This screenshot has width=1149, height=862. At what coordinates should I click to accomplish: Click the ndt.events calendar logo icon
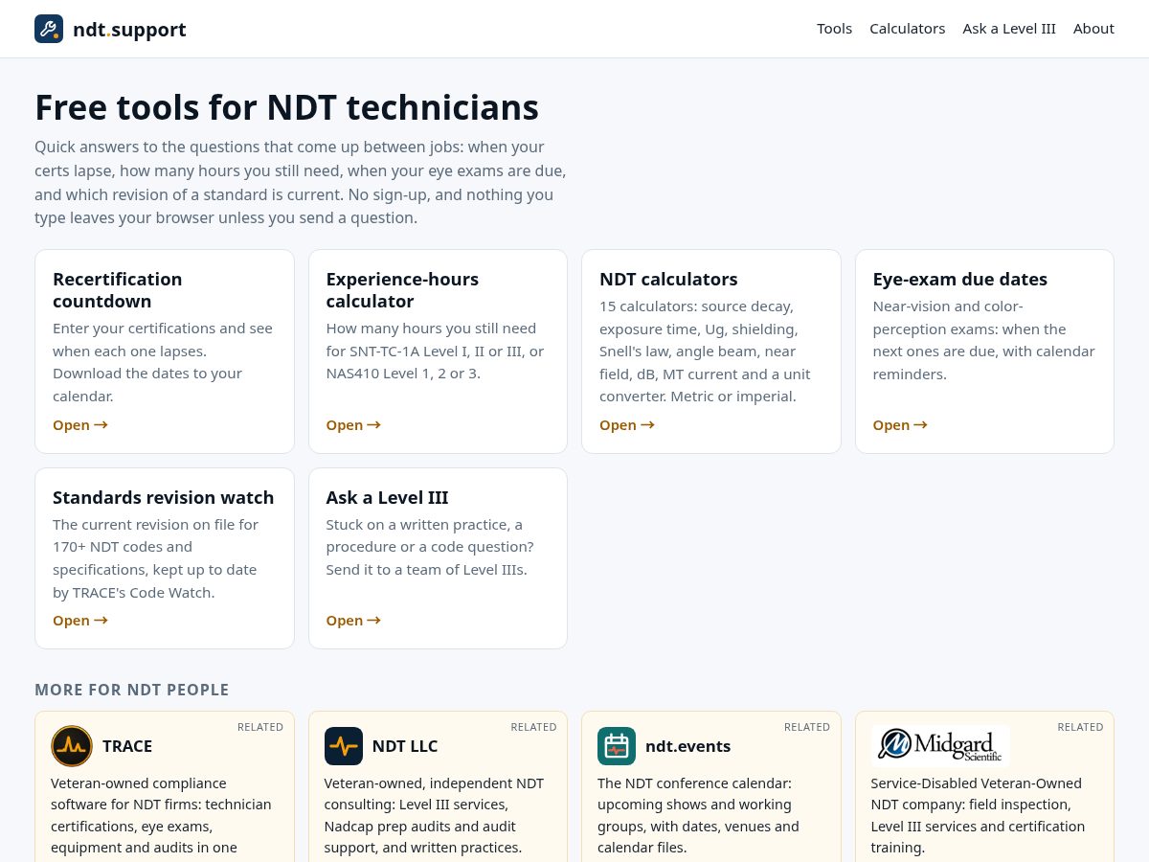[617, 746]
